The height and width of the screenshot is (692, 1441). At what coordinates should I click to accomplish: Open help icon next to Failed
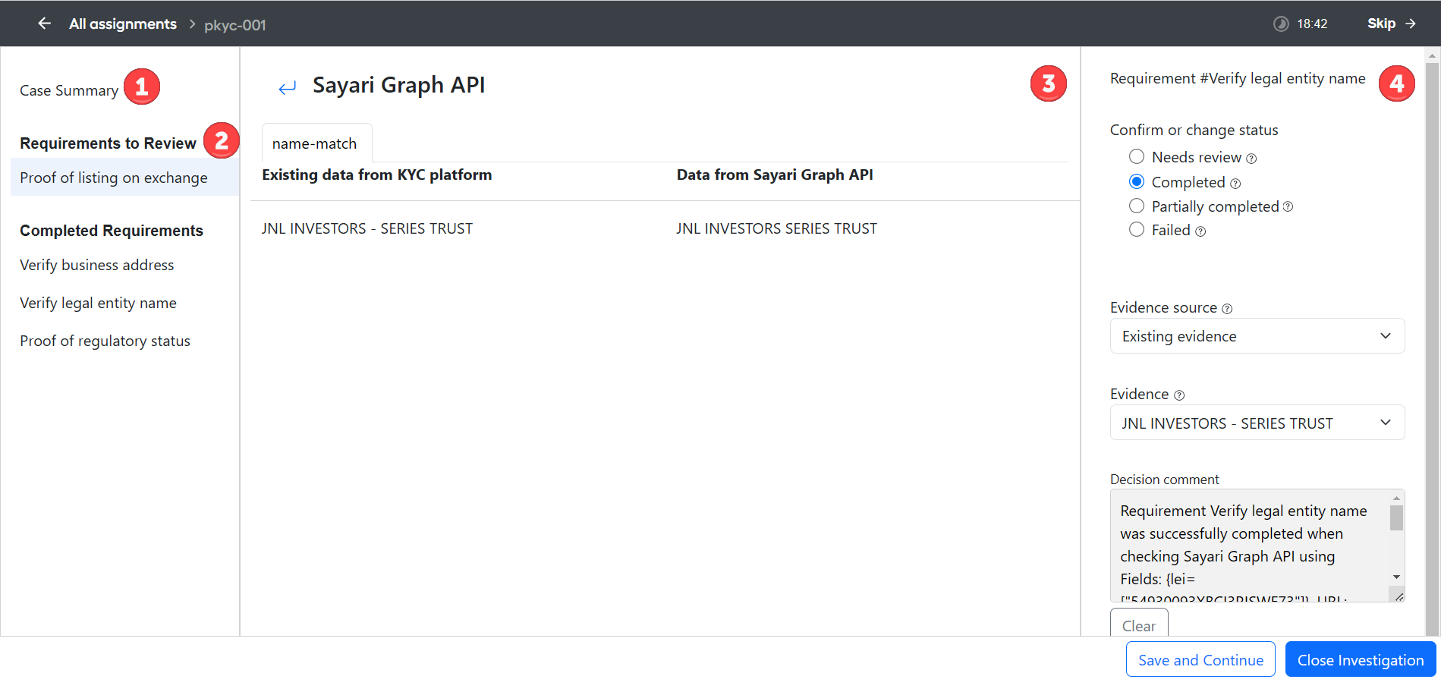(x=1200, y=231)
